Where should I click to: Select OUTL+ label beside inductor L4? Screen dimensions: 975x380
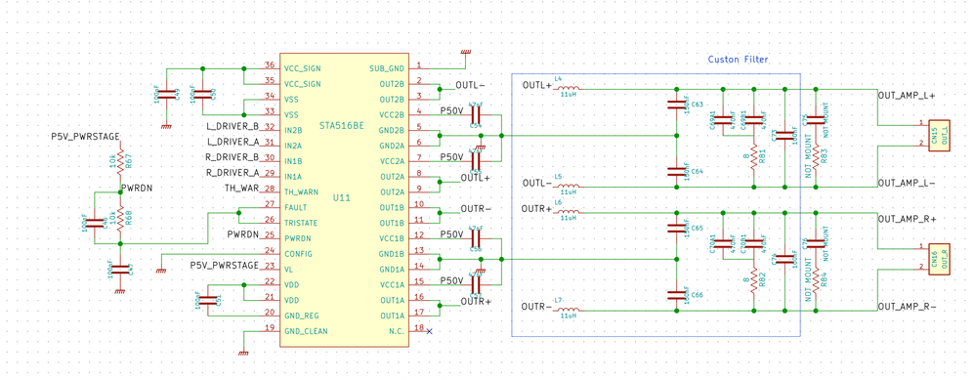pos(537,85)
